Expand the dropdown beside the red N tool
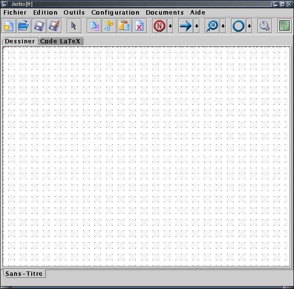 click(x=170, y=27)
